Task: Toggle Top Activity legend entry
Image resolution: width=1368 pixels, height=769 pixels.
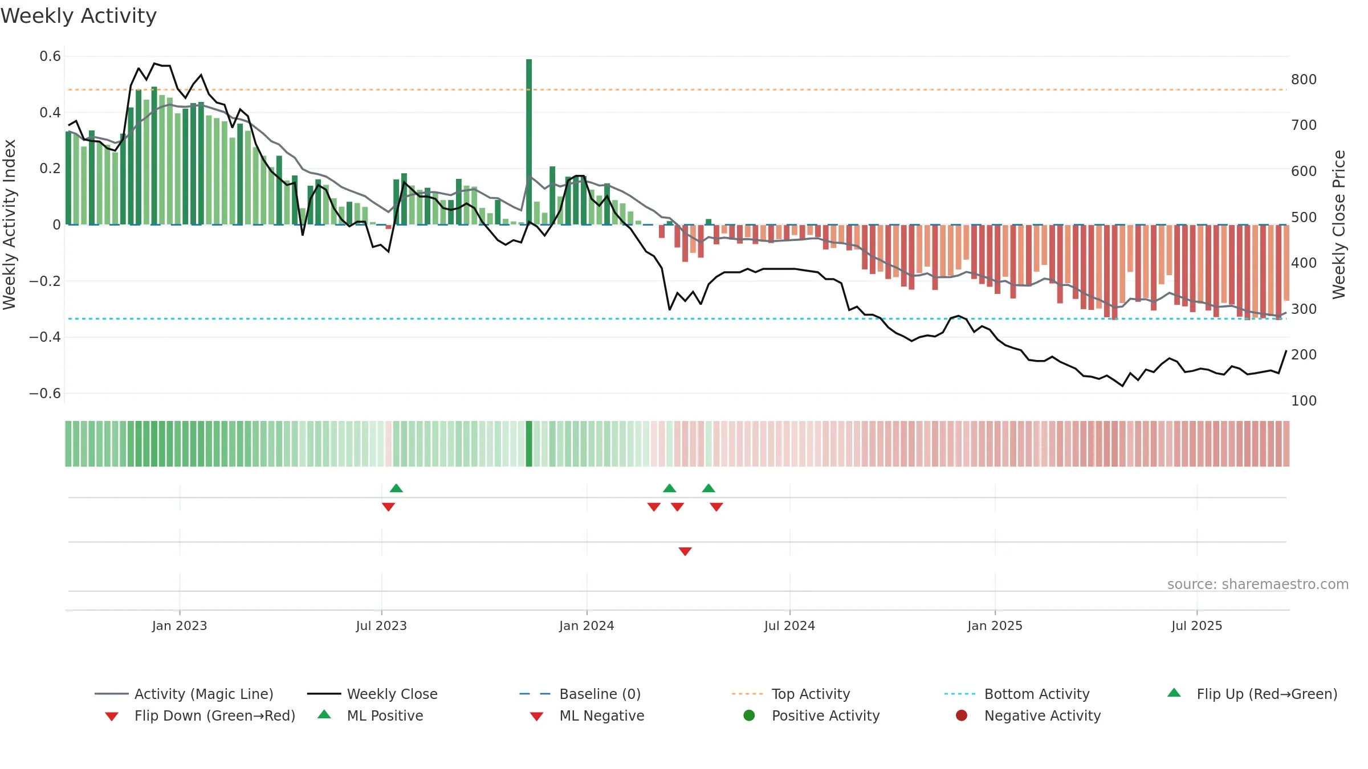Action: (791, 694)
